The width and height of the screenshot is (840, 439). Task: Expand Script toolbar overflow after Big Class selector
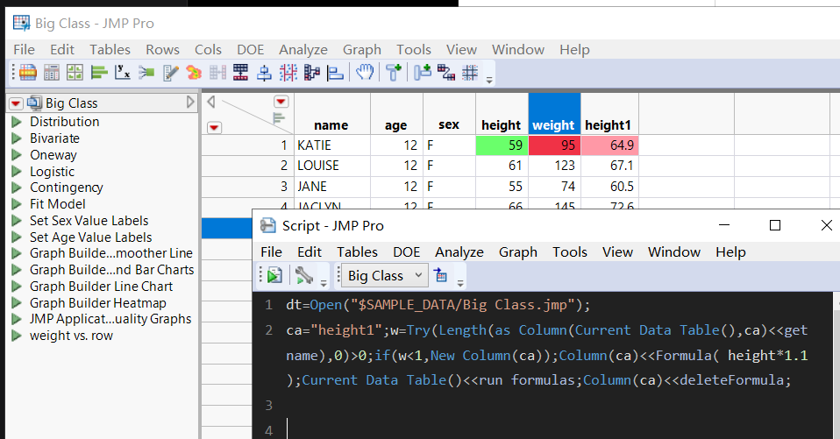point(460,283)
